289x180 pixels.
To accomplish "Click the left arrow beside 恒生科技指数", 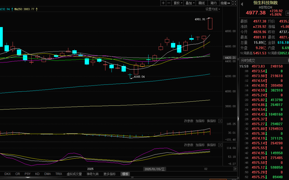I will (x=242, y=4).
